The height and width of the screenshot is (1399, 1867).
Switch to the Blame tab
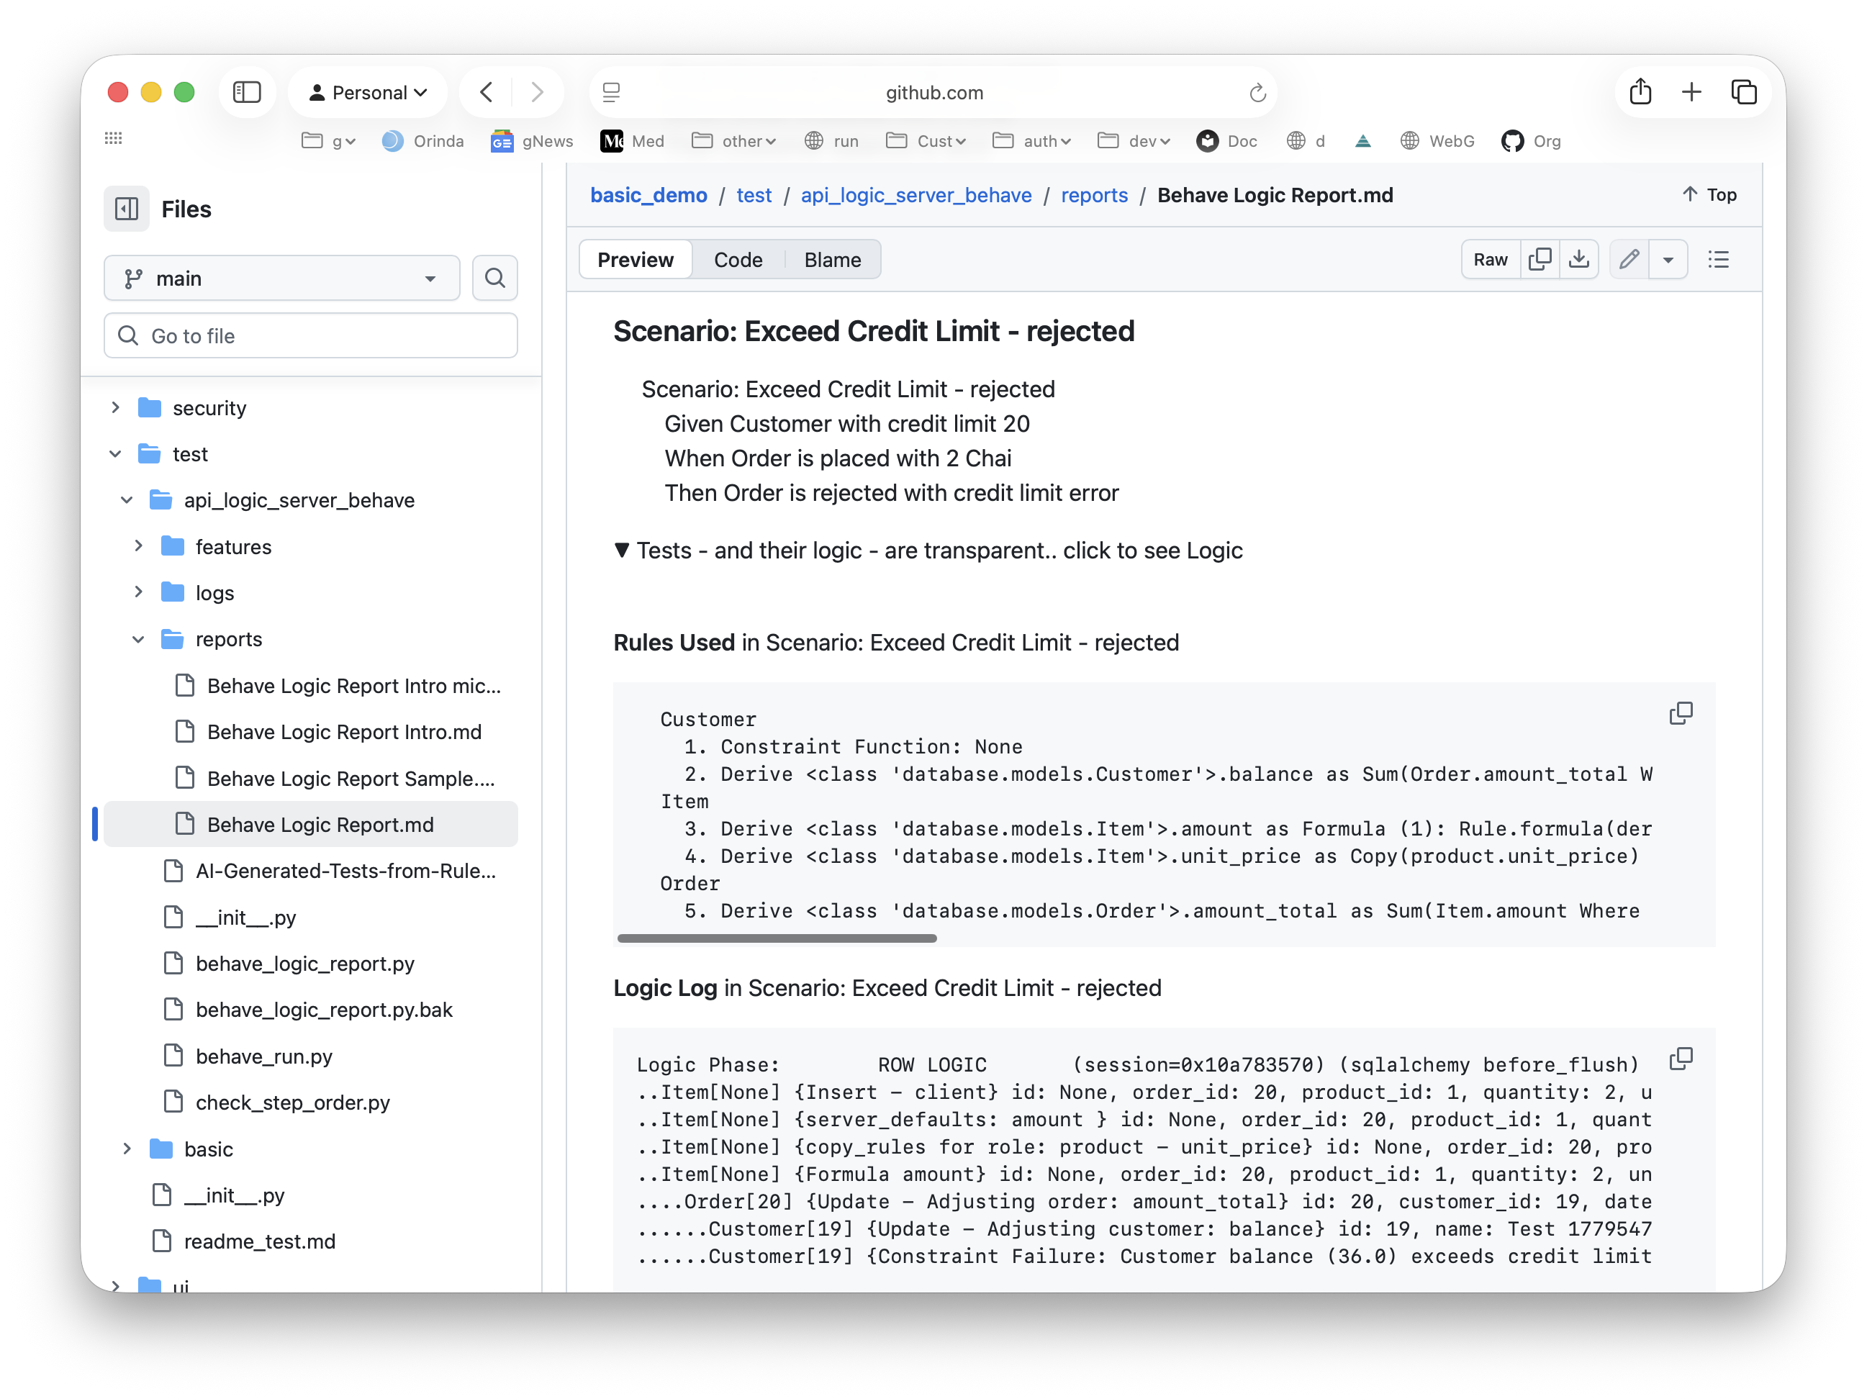(x=832, y=259)
